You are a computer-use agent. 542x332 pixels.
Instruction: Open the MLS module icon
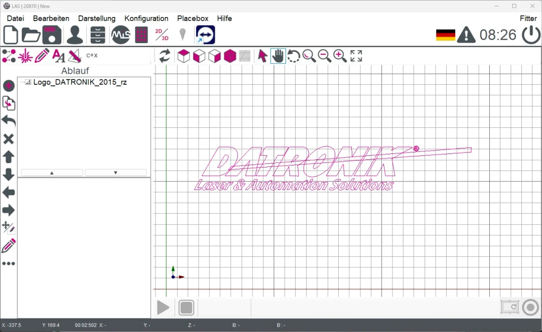click(120, 35)
